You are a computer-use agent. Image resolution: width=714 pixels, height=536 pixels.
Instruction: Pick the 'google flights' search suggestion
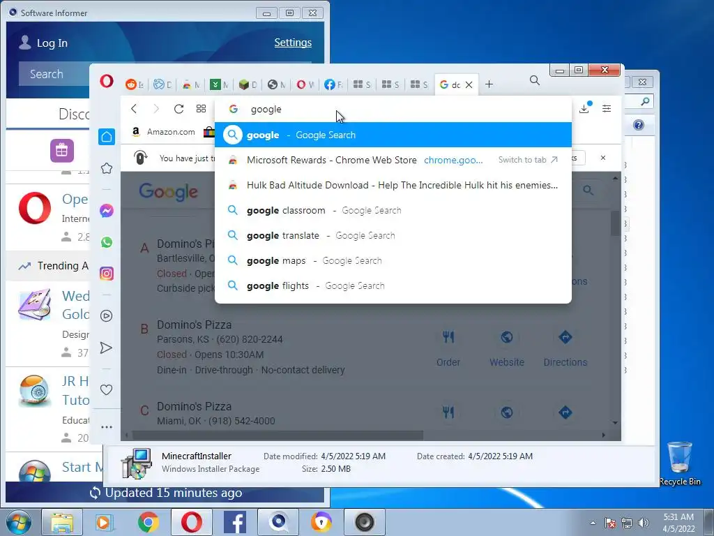pyautogui.click(x=393, y=285)
